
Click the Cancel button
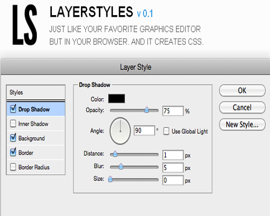coord(242,107)
